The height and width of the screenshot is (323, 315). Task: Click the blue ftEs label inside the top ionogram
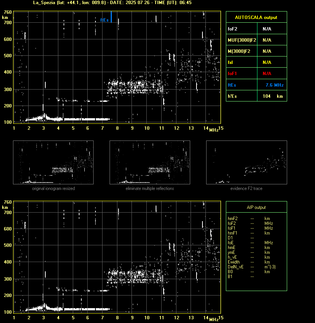(104, 20)
